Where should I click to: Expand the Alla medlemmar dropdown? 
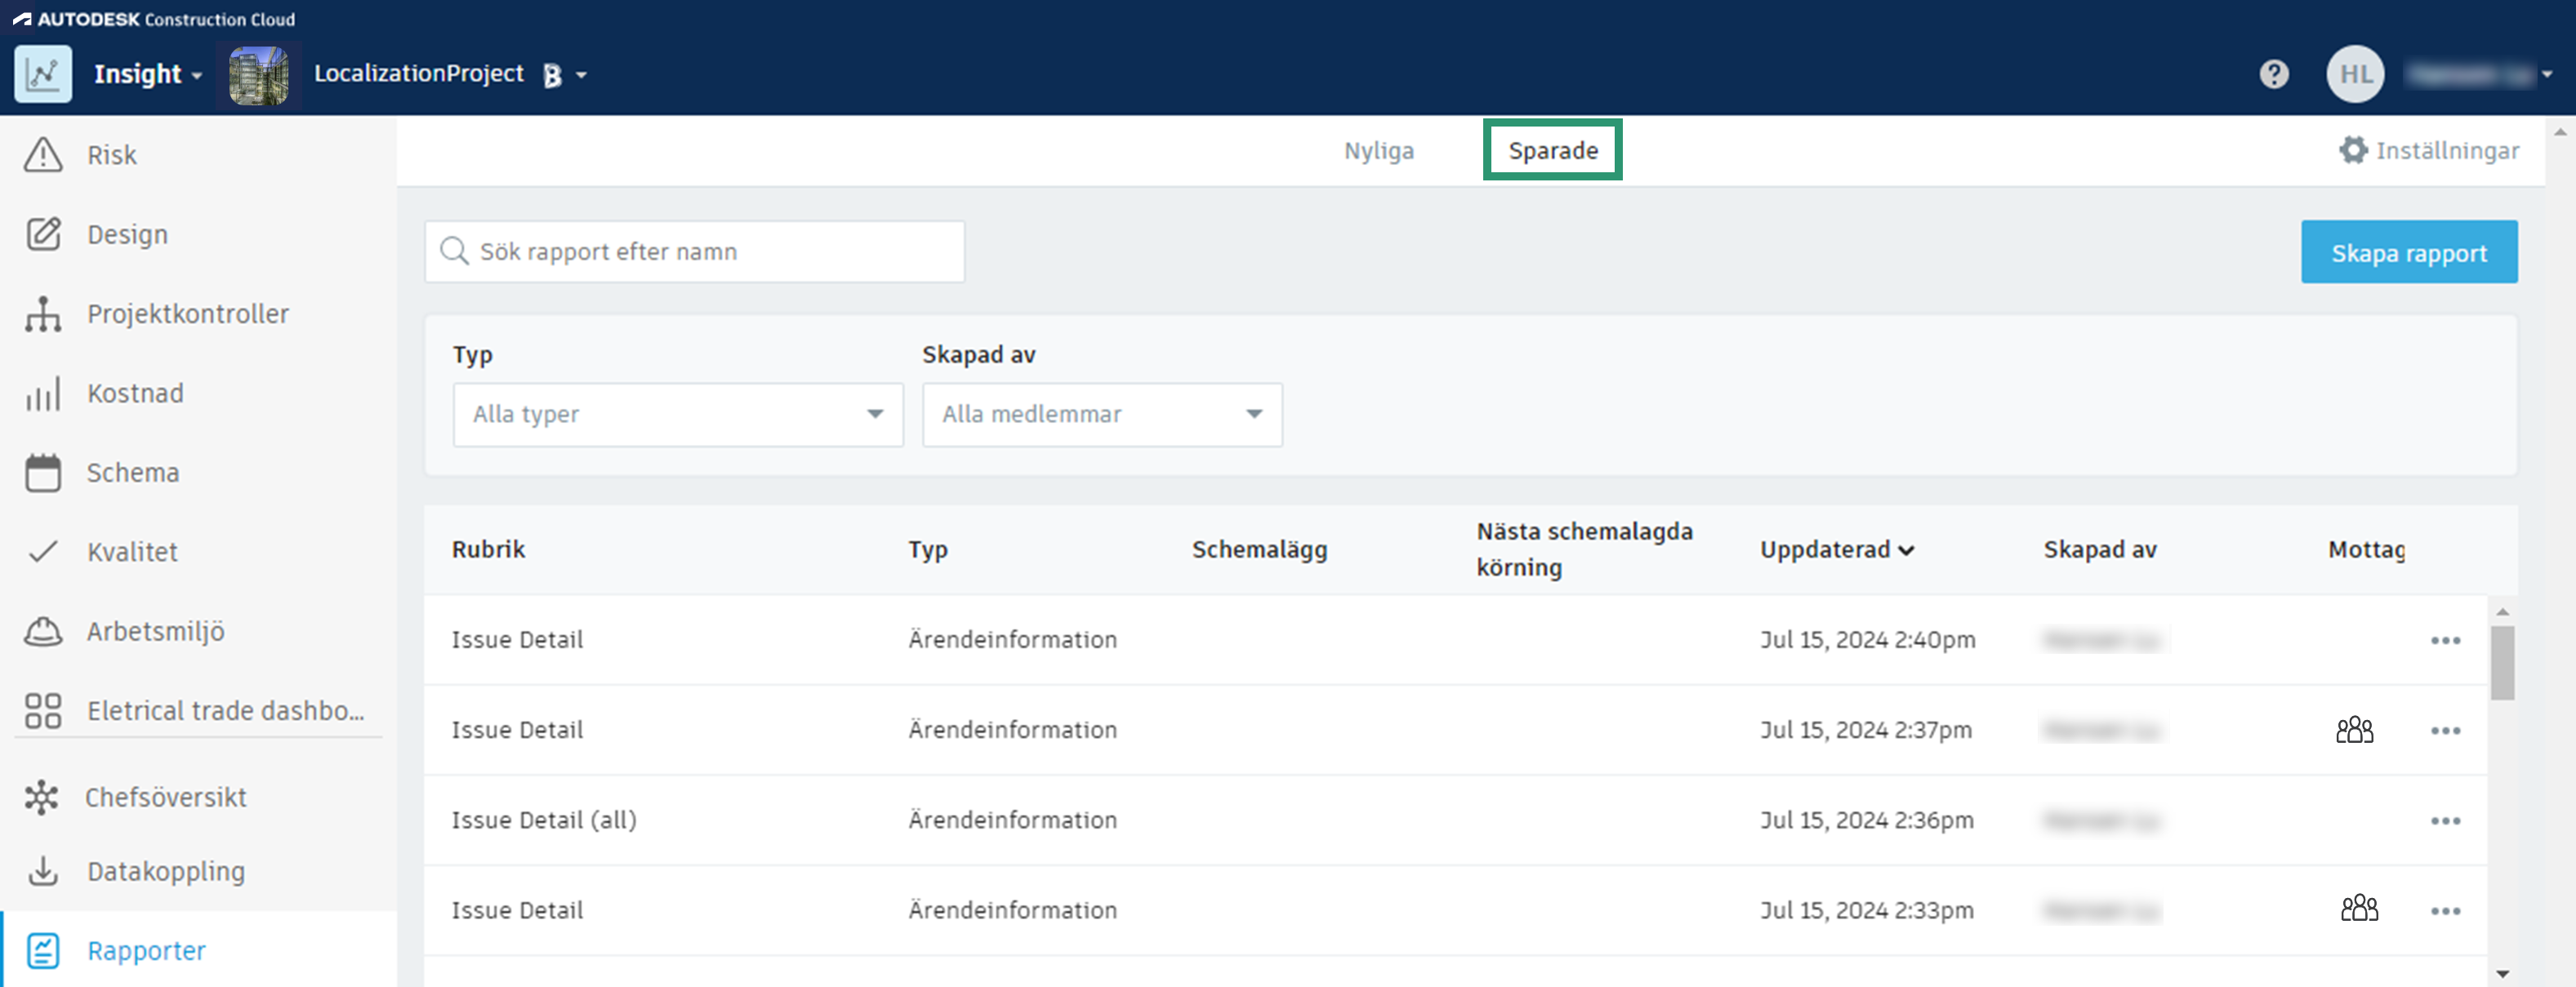1101,414
